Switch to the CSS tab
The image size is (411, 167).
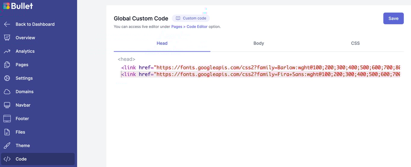pyautogui.click(x=355, y=43)
